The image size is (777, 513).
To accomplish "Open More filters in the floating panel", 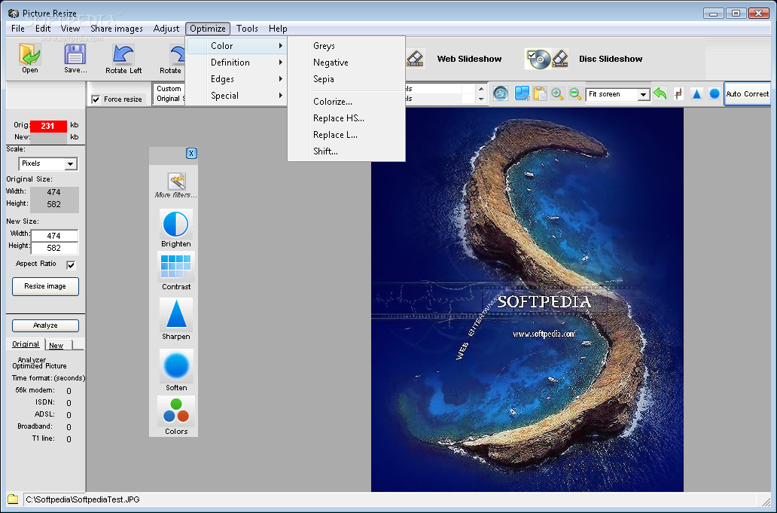I will click(176, 185).
